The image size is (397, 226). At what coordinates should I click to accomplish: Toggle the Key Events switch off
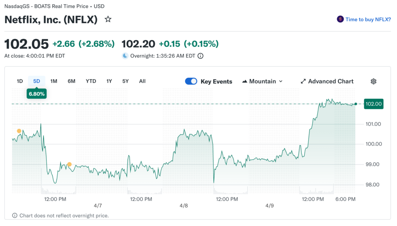pyautogui.click(x=191, y=81)
